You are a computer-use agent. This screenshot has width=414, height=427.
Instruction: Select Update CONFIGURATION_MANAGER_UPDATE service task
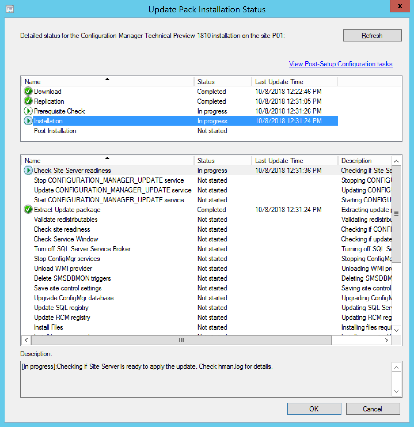coord(207,190)
